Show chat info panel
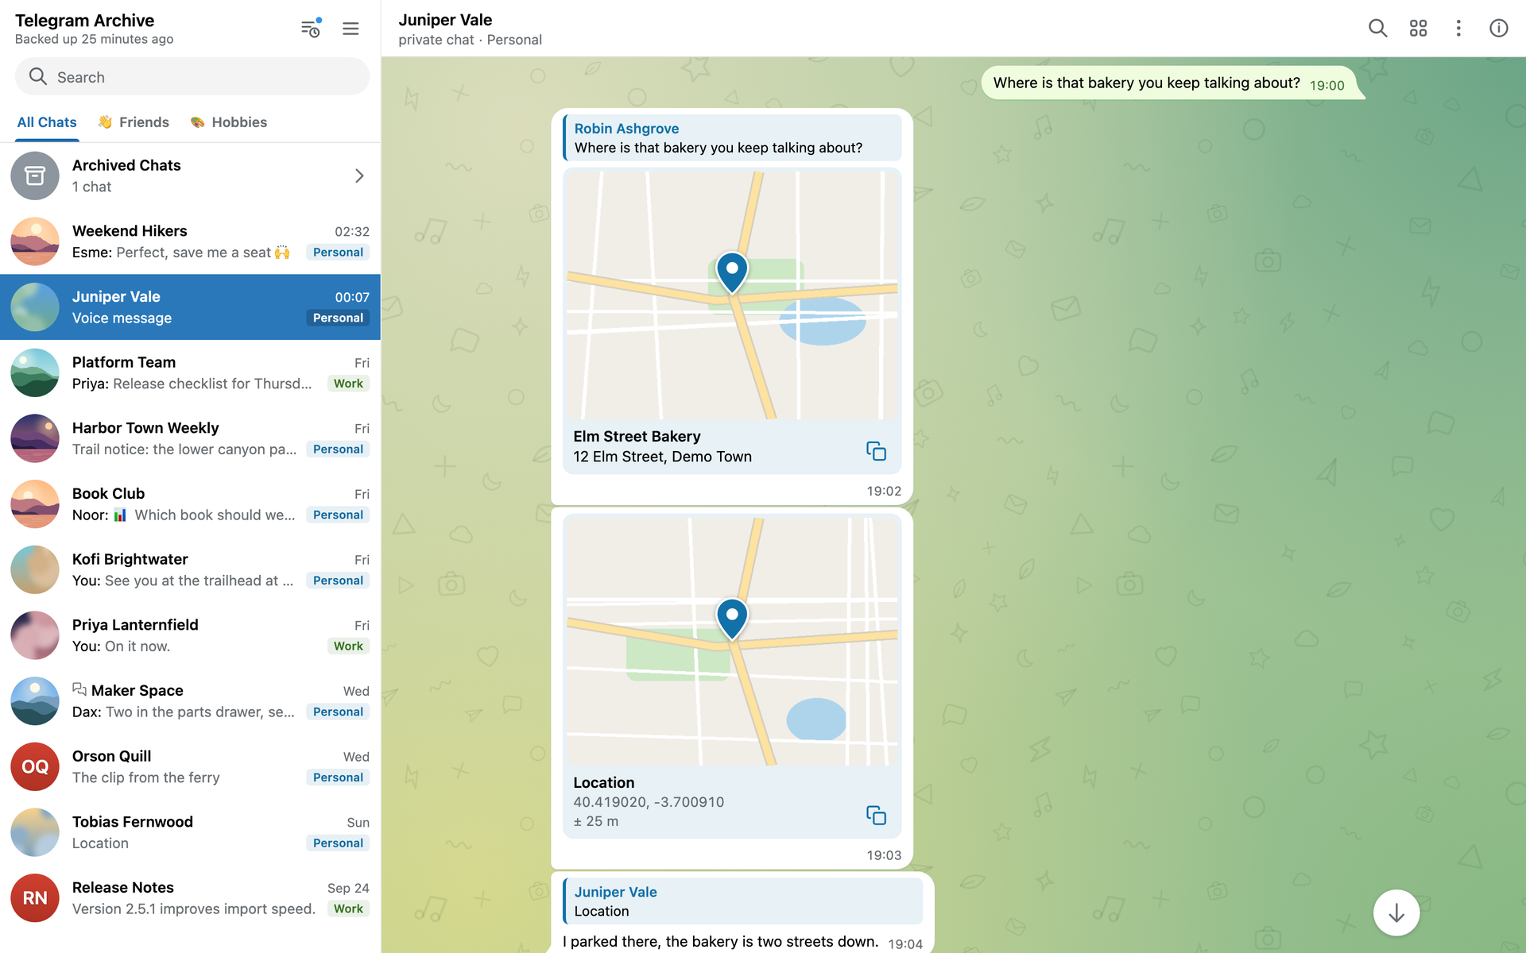The height and width of the screenshot is (953, 1526). pyautogui.click(x=1498, y=29)
